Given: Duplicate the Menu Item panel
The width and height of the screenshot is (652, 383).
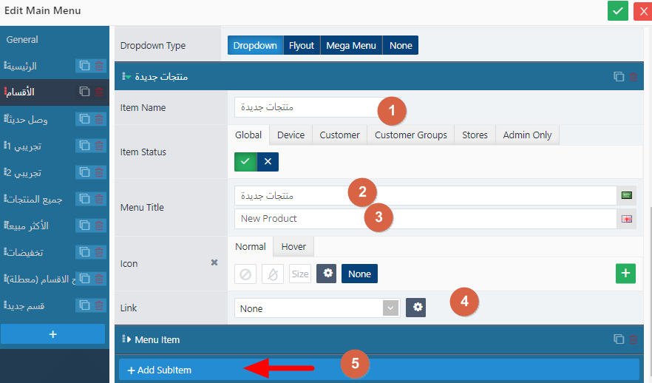Looking at the screenshot, I should click(x=619, y=339).
